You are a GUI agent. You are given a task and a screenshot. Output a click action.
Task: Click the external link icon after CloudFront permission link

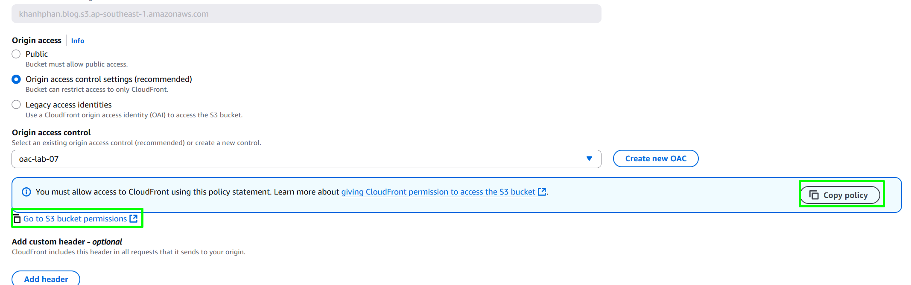pyautogui.click(x=542, y=192)
